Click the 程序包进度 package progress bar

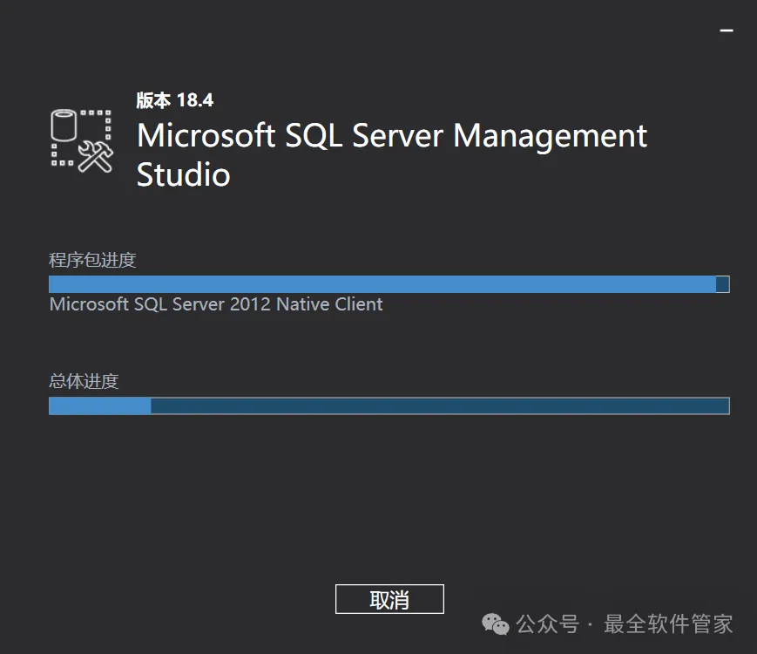click(x=389, y=284)
